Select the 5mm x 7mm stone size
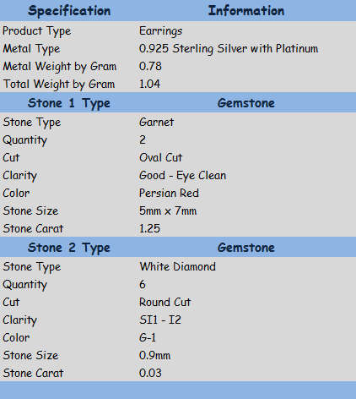 click(168, 210)
